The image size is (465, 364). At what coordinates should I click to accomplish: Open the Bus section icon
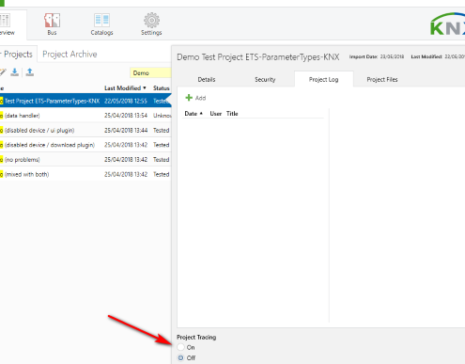pos(52,21)
